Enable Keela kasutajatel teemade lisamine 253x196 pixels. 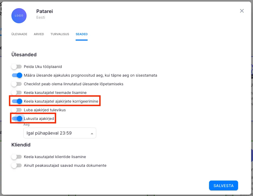(x=17, y=93)
